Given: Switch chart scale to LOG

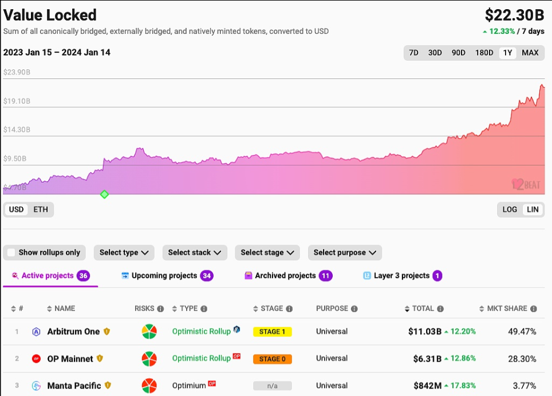Looking at the screenshot, I should [510, 209].
